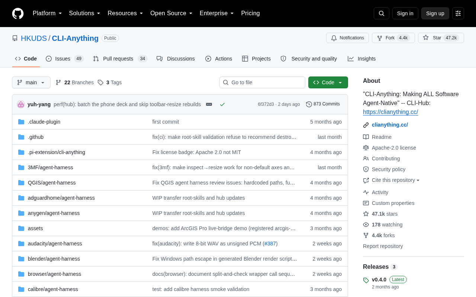Click the Custom properties note icon

(366, 203)
